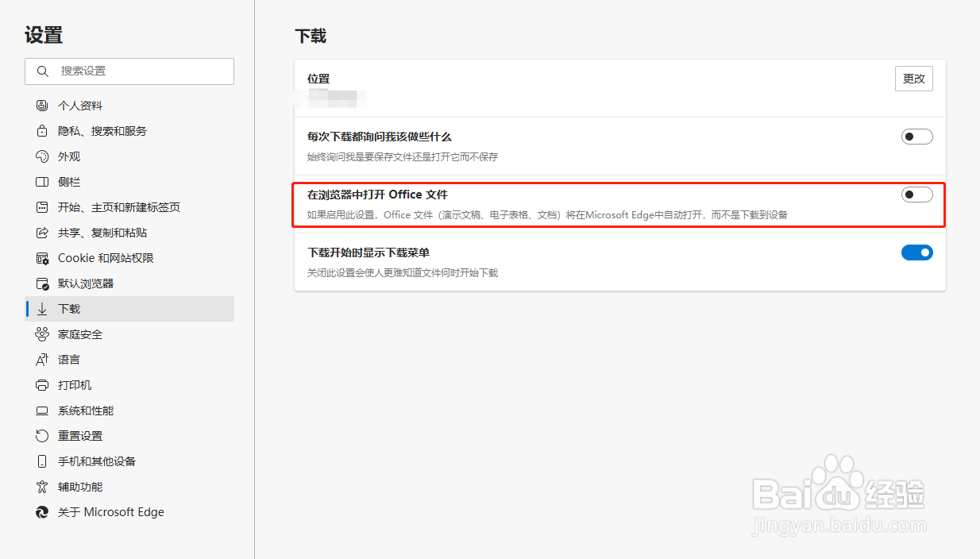980x559 pixels.
Task: Click the 辅助功能 accessibility icon
Action: click(x=42, y=487)
